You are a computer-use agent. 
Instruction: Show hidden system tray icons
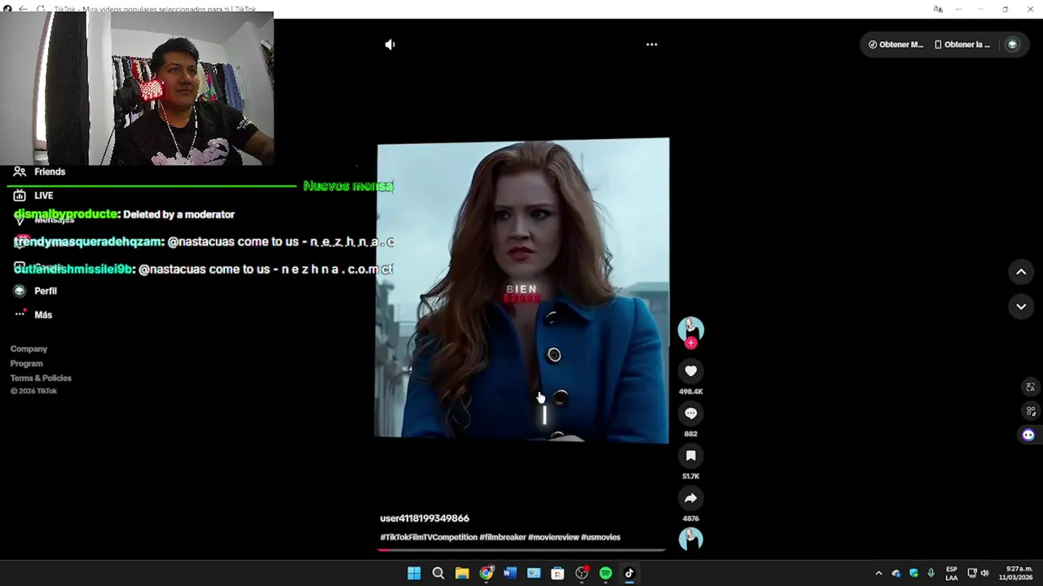click(878, 573)
